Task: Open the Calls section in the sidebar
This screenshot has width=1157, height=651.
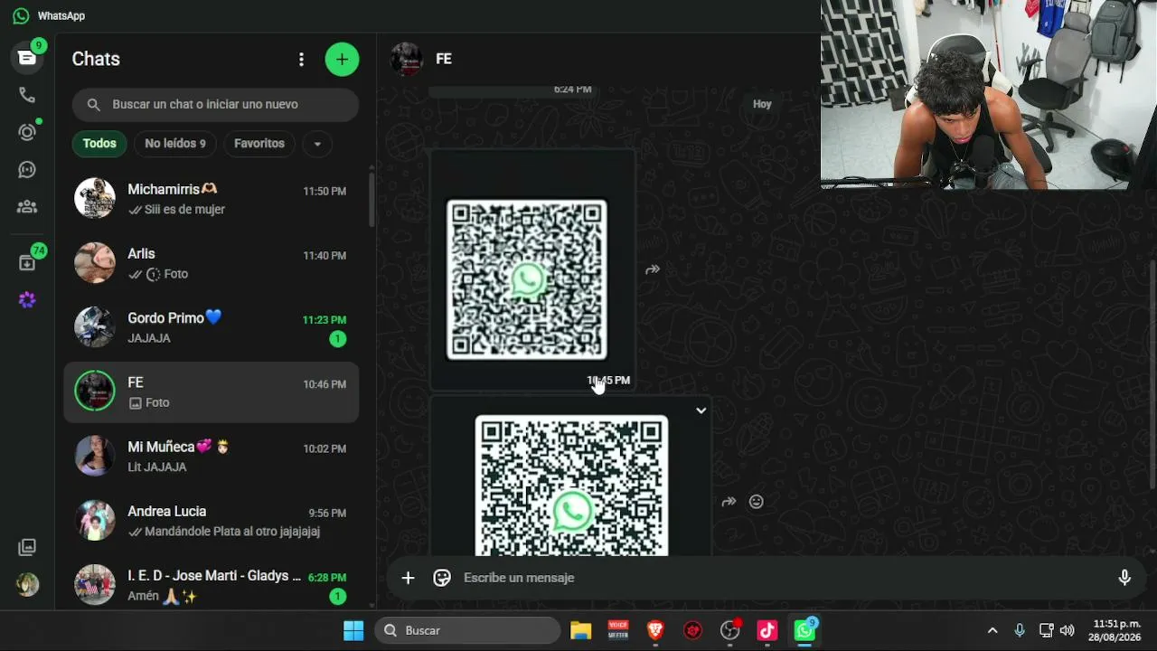Action: (27, 96)
